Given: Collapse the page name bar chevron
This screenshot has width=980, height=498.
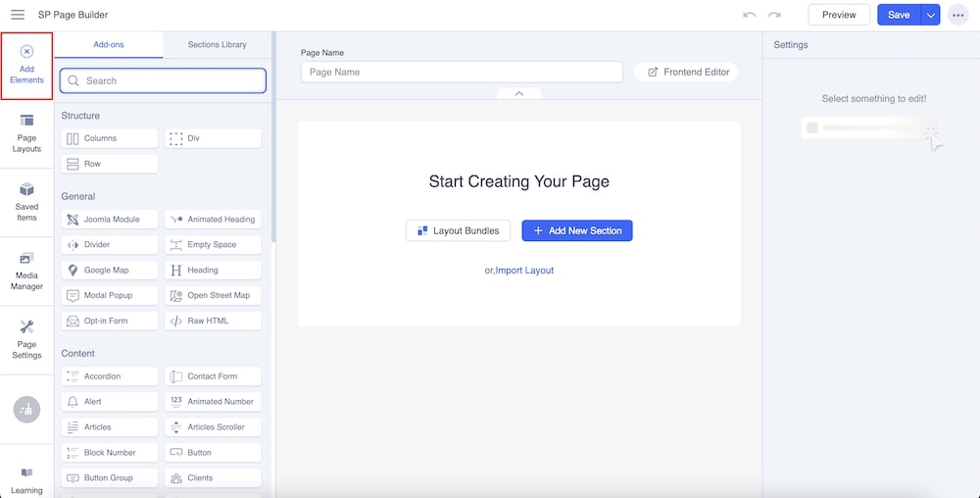Looking at the screenshot, I should pos(519,93).
